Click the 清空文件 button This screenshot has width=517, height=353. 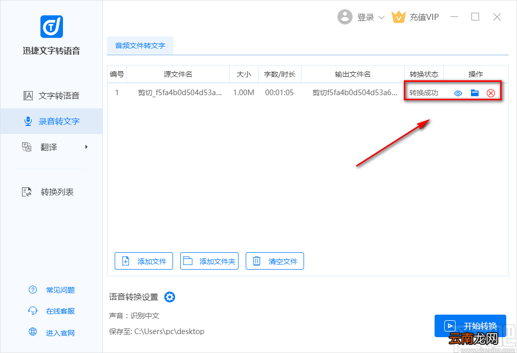point(275,261)
